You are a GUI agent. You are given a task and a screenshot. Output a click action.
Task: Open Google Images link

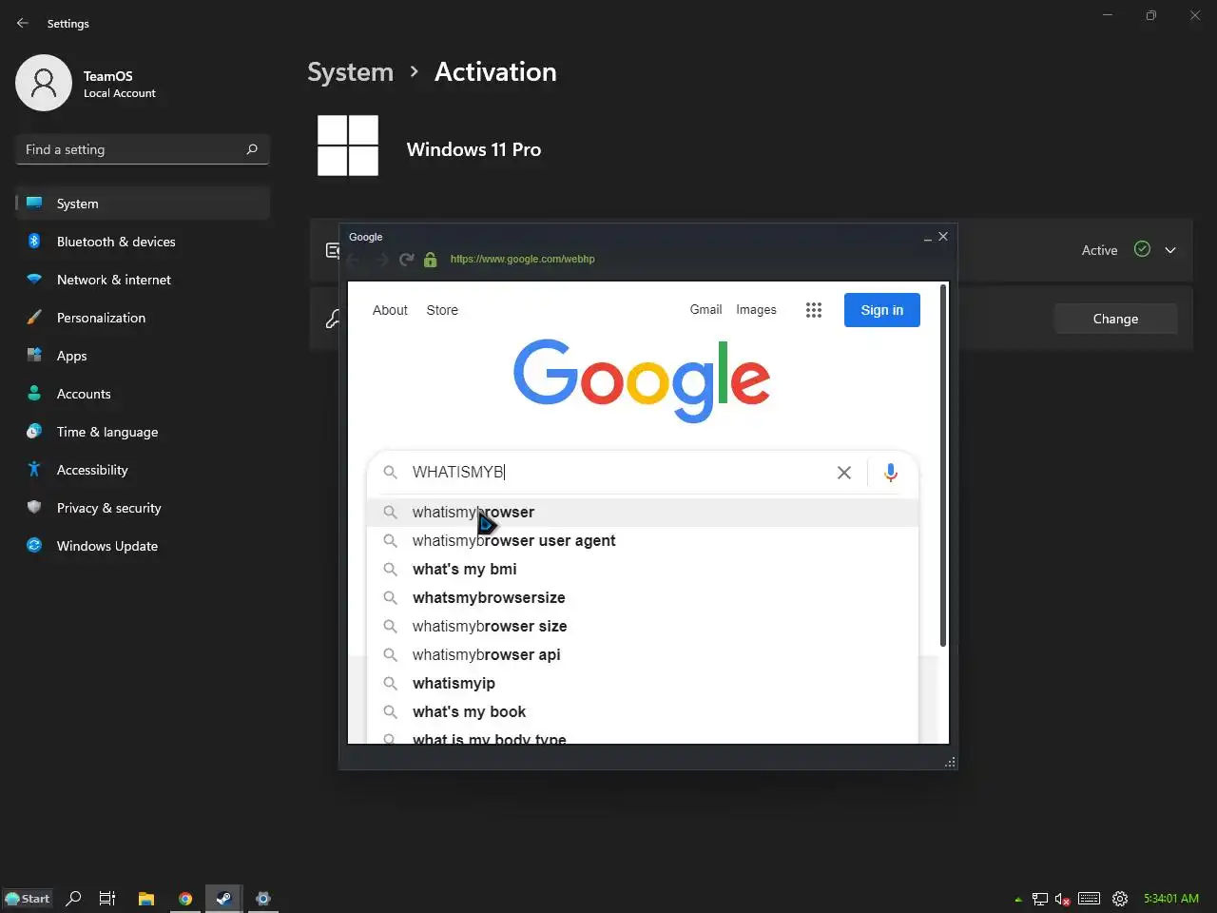click(x=756, y=310)
